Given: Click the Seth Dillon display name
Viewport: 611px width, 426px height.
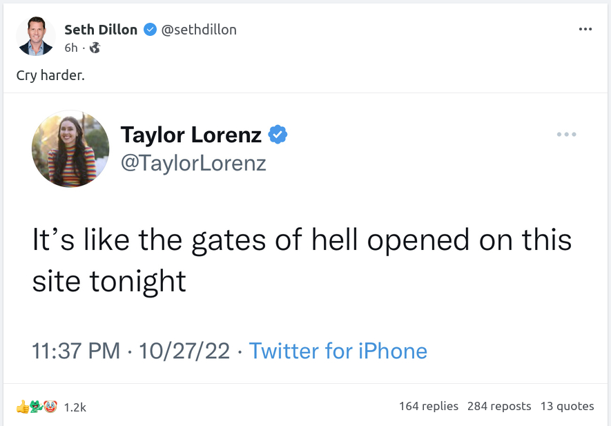Looking at the screenshot, I should pyautogui.click(x=101, y=29).
